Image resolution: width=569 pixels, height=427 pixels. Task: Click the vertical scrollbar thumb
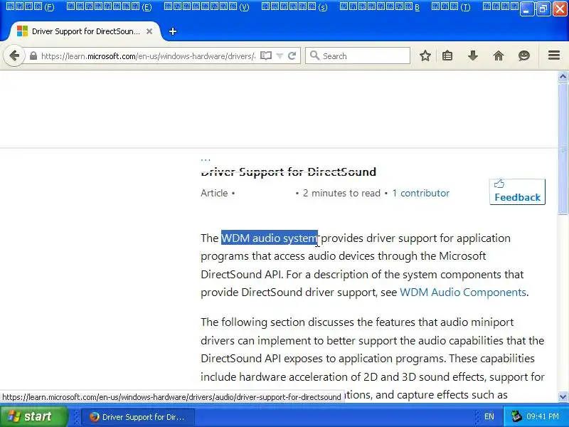[563, 148]
